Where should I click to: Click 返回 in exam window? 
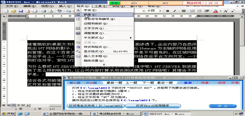(221, 83)
